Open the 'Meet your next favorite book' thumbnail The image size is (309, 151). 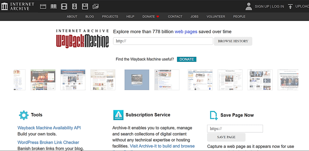click(x=103, y=80)
